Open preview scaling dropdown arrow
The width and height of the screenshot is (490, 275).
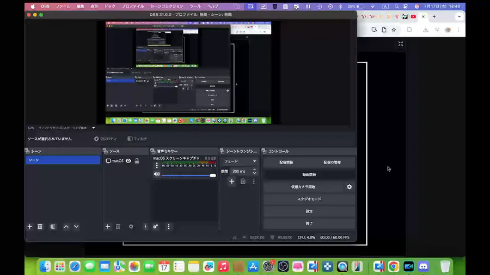coord(94,128)
